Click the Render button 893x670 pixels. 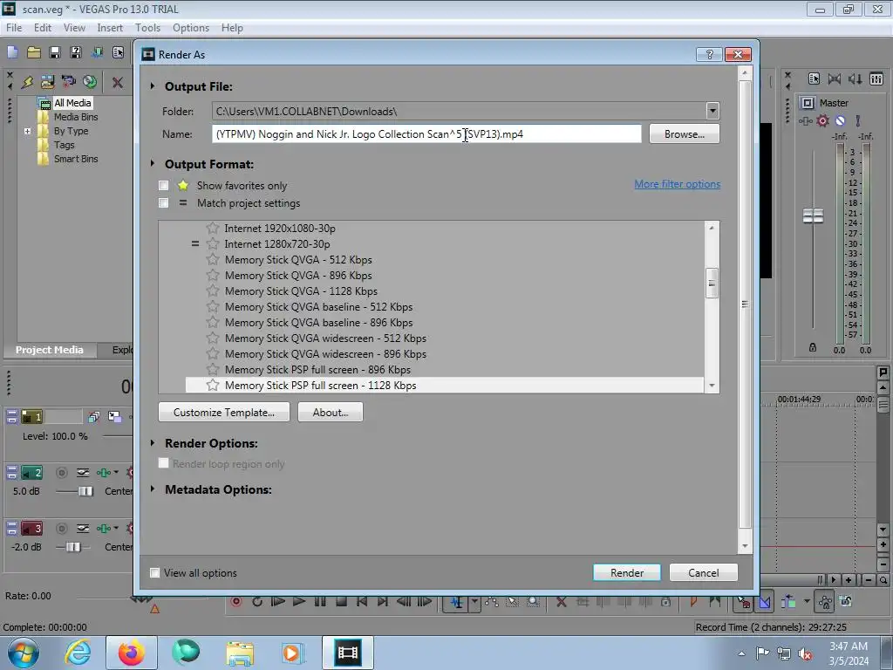[626, 572]
